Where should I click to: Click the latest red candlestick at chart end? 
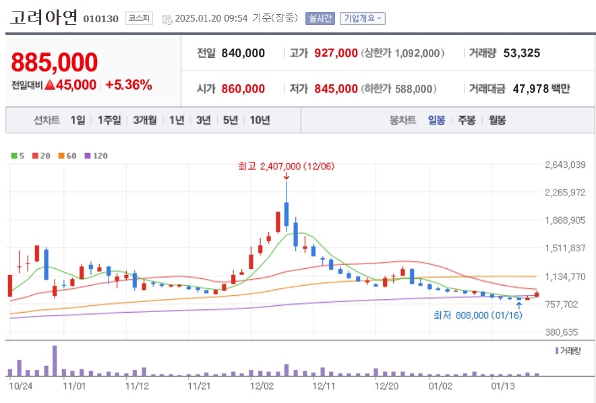[x=536, y=294]
